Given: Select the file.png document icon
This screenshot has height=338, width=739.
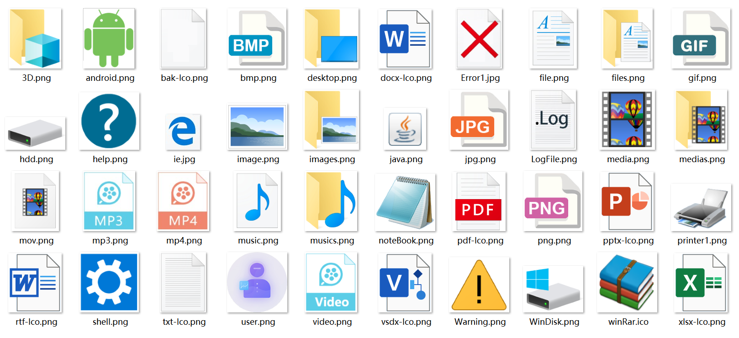Looking at the screenshot, I should click(553, 38).
